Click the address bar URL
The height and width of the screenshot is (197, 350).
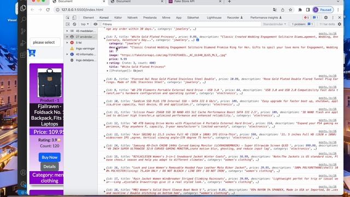pos(82,10)
